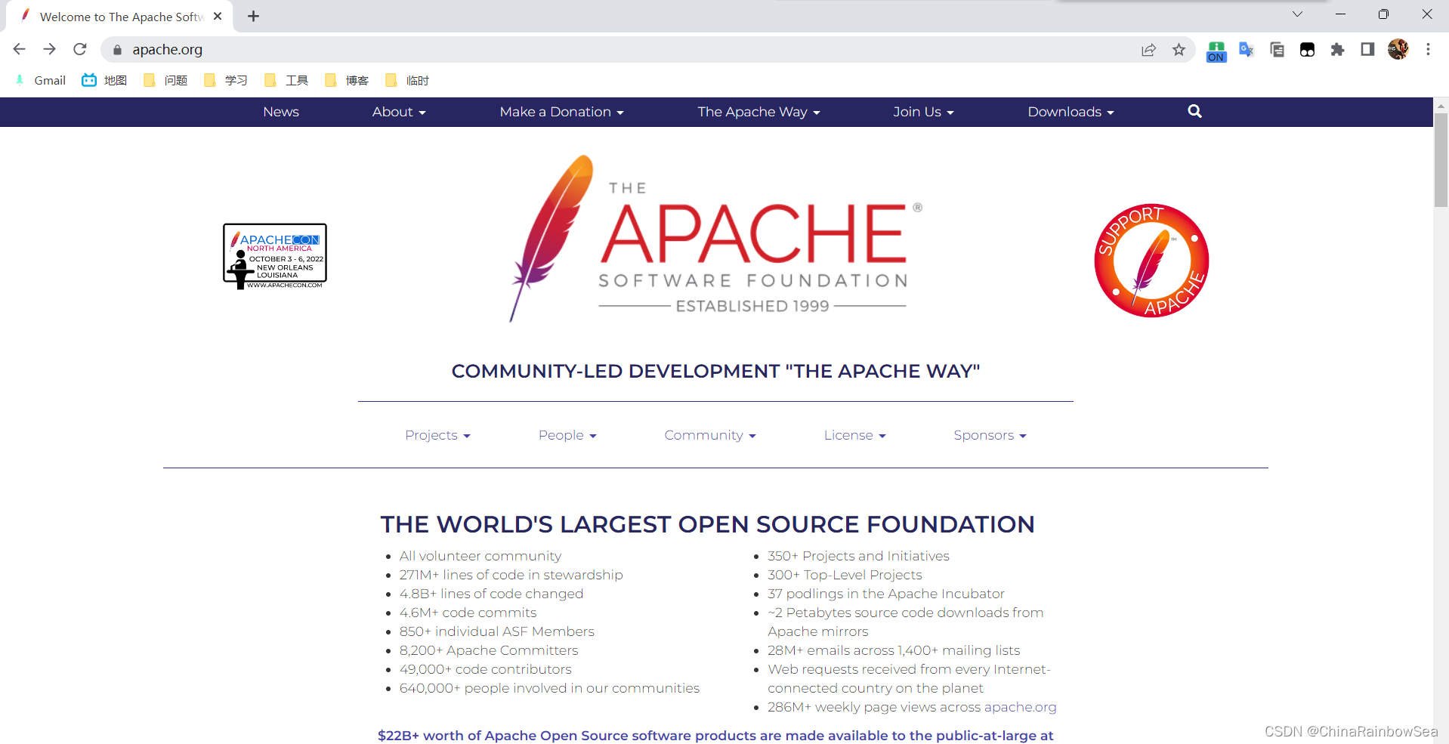The height and width of the screenshot is (744, 1449).
Task: Expand the Sponsors dropdown
Action: click(x=990, y=435)
